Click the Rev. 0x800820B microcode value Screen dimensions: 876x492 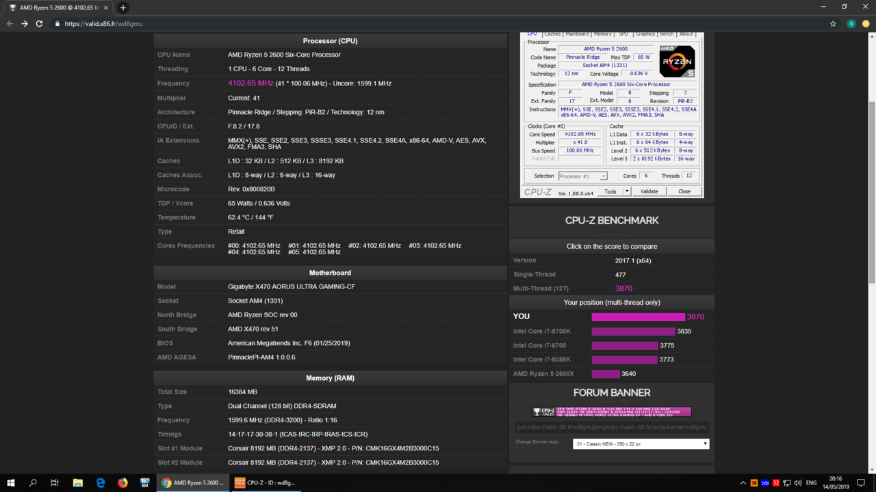(x=251, y=189)
